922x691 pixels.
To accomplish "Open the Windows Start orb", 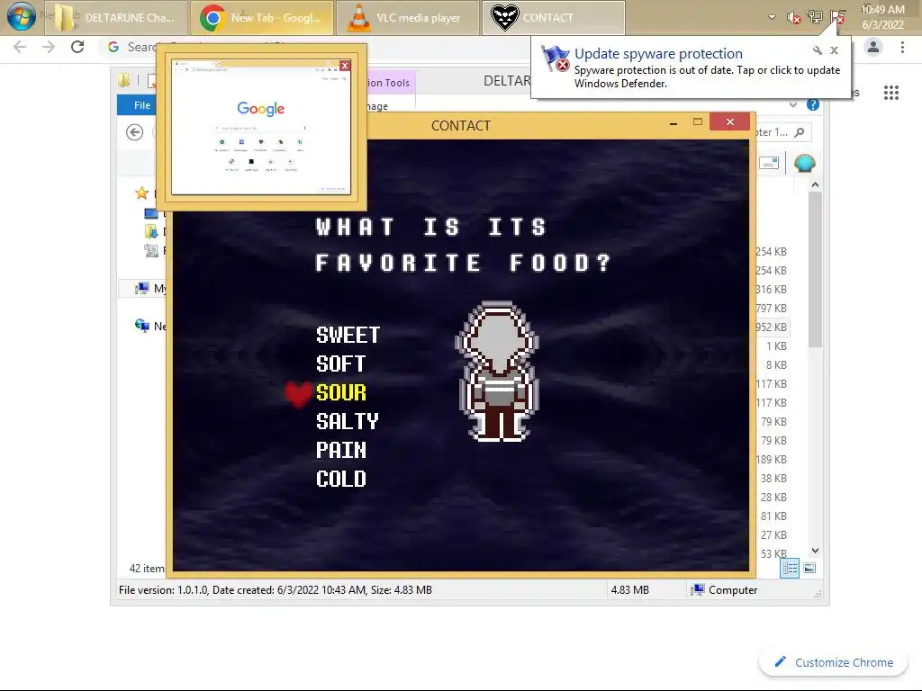I will pyautogui.click(x=22, y=17).
